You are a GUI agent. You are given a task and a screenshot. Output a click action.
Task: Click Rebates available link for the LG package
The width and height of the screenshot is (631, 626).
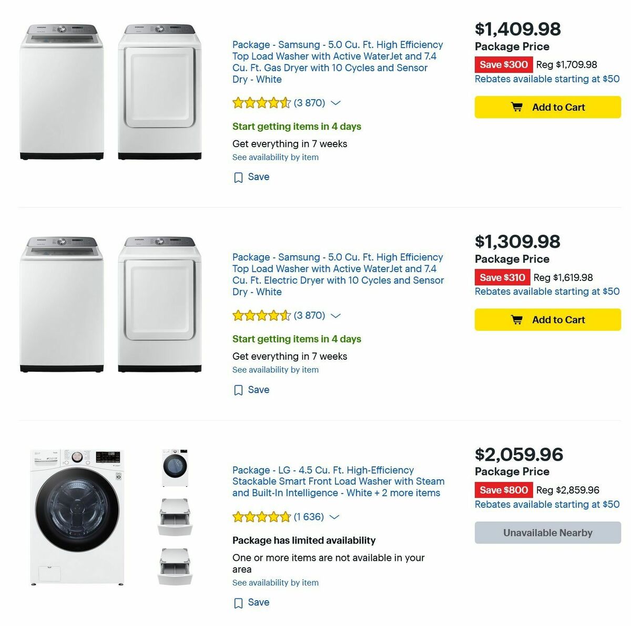[547, 504]
